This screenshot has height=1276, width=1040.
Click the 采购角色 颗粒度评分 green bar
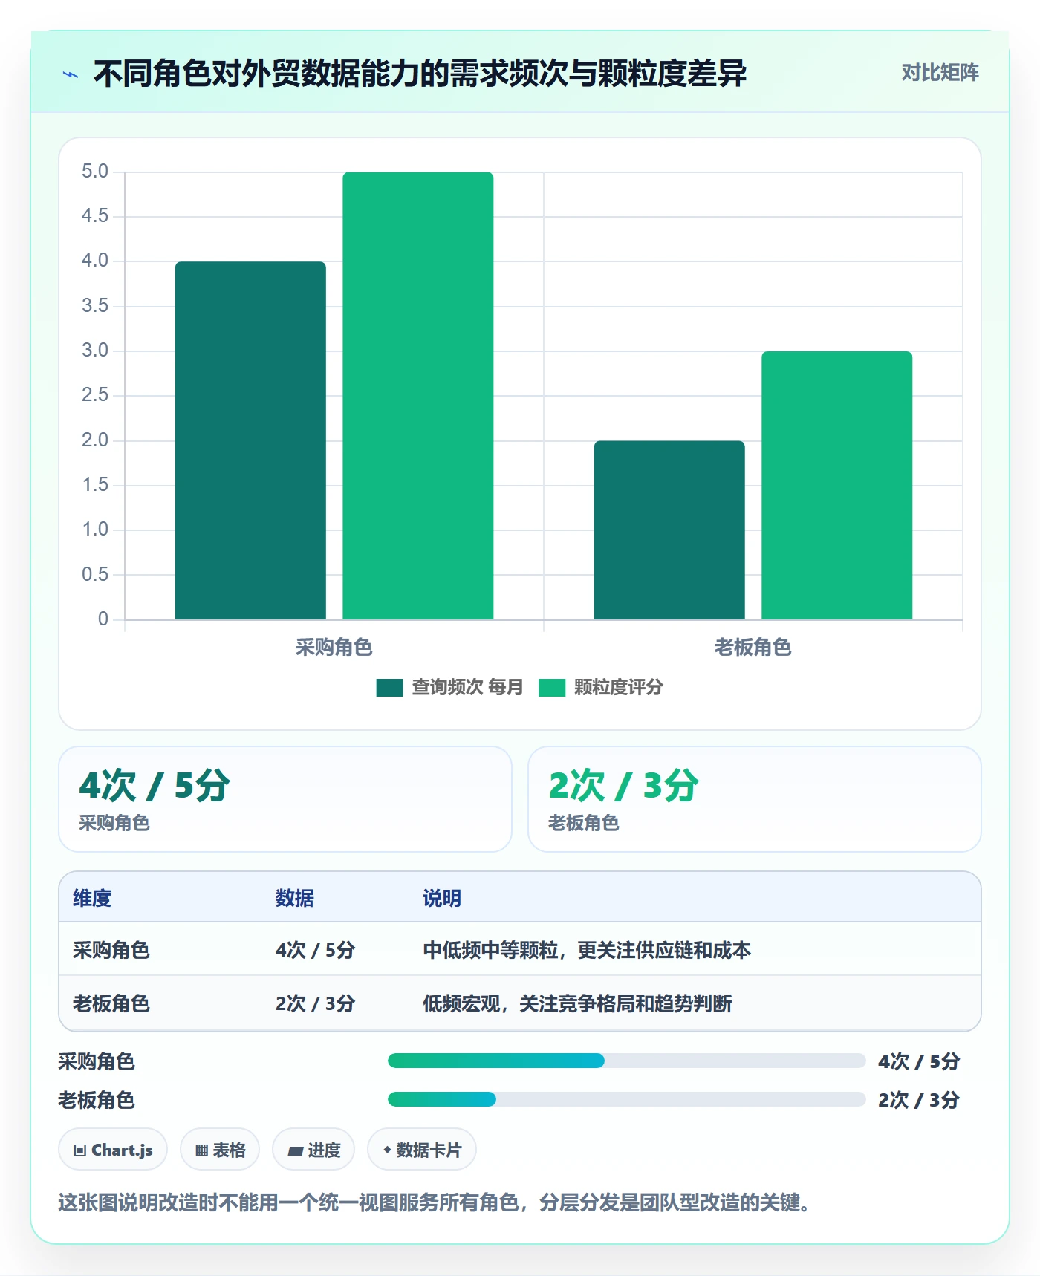417,396
